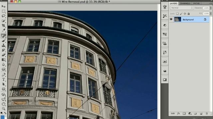Screen dimensions: 213x119
Task: Select the Hand tool
Action: [4, 104]
